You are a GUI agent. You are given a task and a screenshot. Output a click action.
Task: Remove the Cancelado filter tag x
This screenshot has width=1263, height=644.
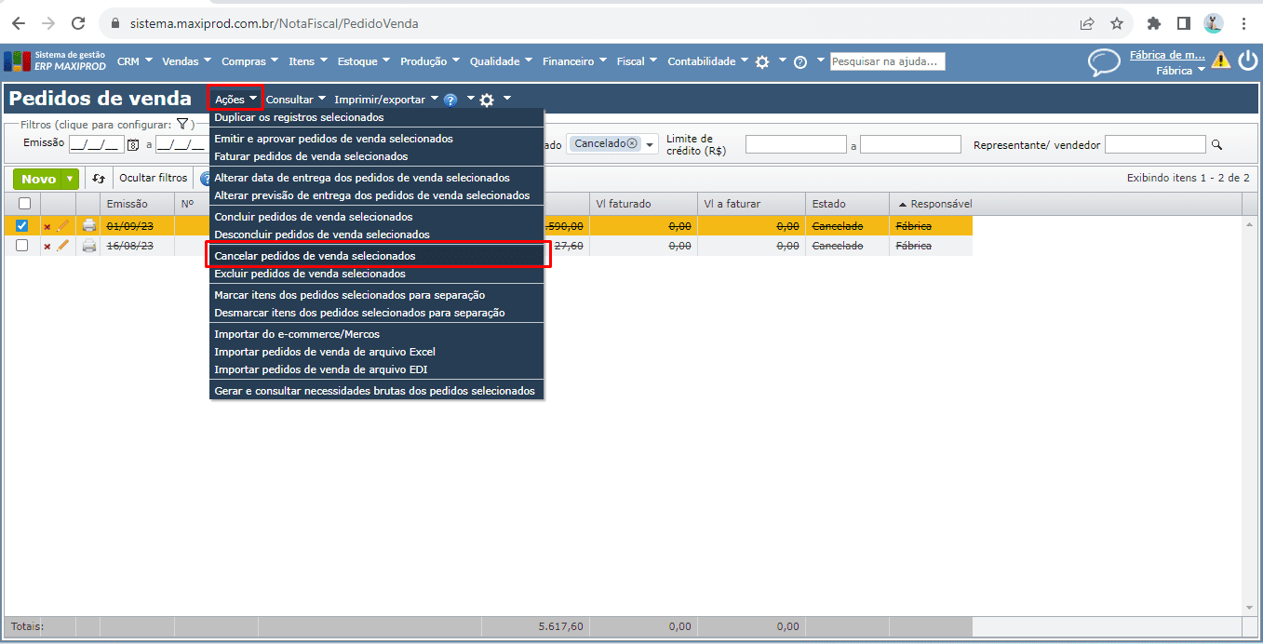pos(632,143)
